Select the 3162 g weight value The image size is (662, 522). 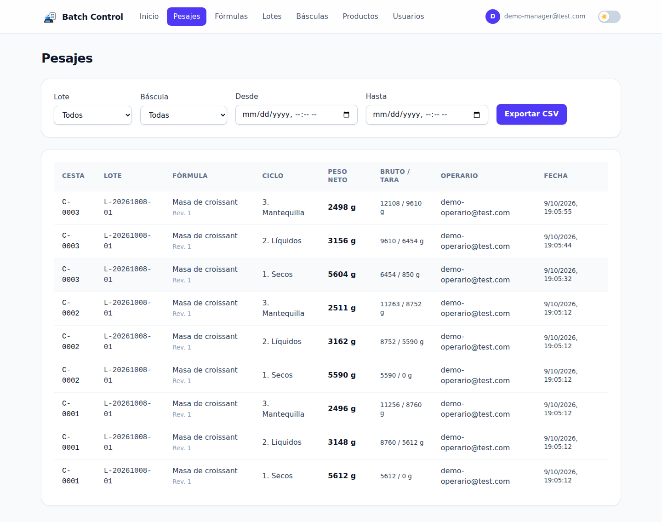pyautogui.click(x=342, y=342)
